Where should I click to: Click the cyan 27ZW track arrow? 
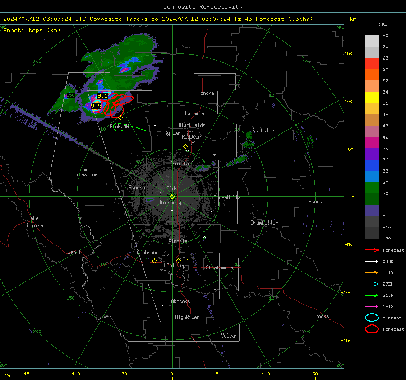point(372,284)
